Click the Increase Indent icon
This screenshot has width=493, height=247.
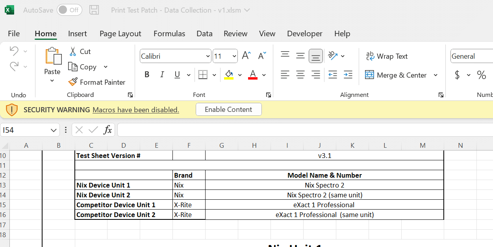[x=348, y=74]
